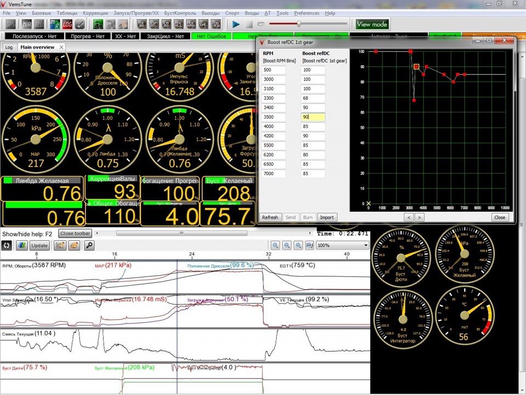The image size is (526, 395).
Task: Click the next arrow button below graph
Action: coord(419,217)
